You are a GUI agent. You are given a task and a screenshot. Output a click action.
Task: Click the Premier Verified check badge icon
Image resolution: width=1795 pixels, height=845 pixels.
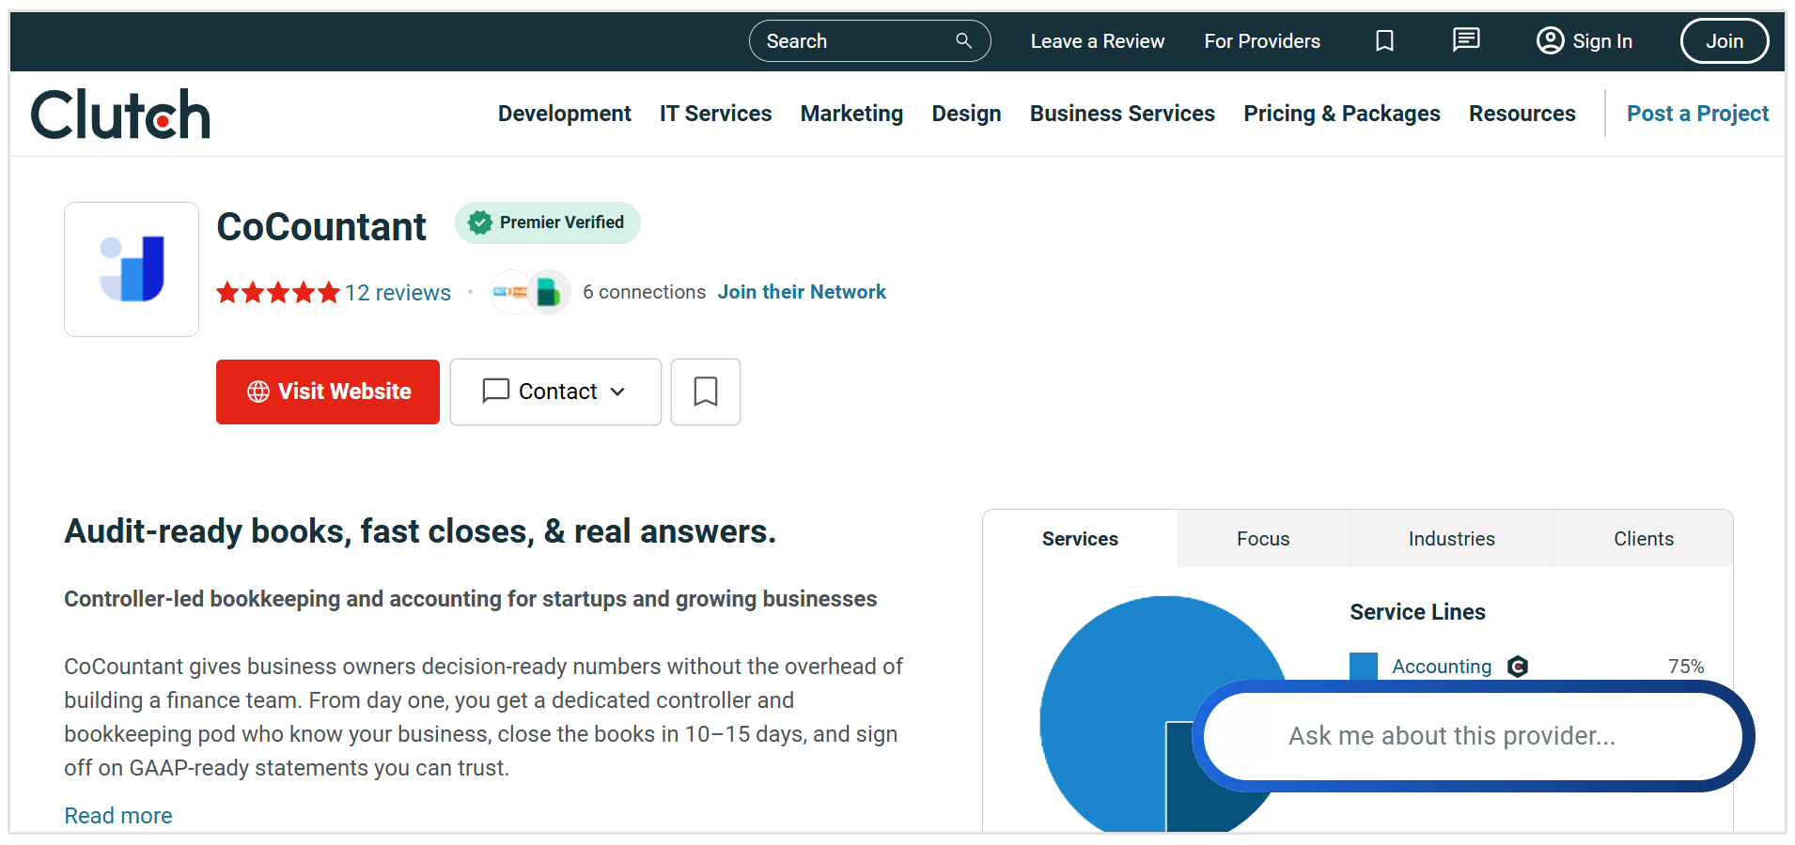point(480,223)
